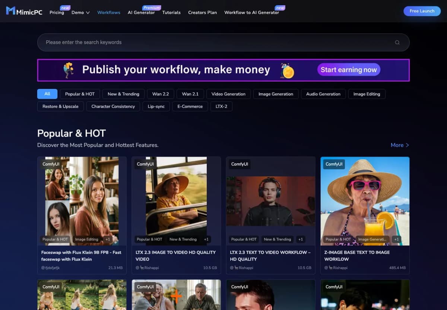Select the All filter tab

click(x=47, y=94)
